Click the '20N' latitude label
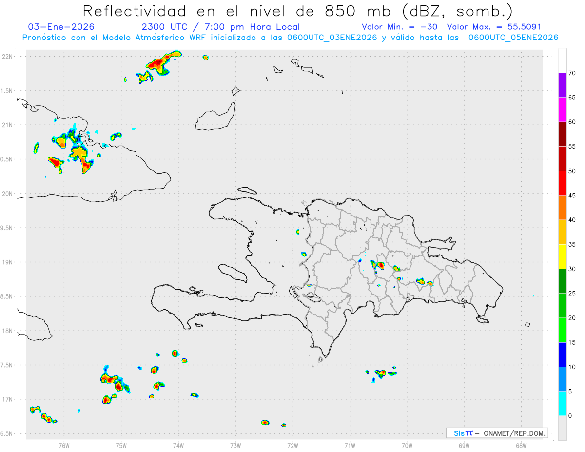The image size is (585, 452). point(7,194)
